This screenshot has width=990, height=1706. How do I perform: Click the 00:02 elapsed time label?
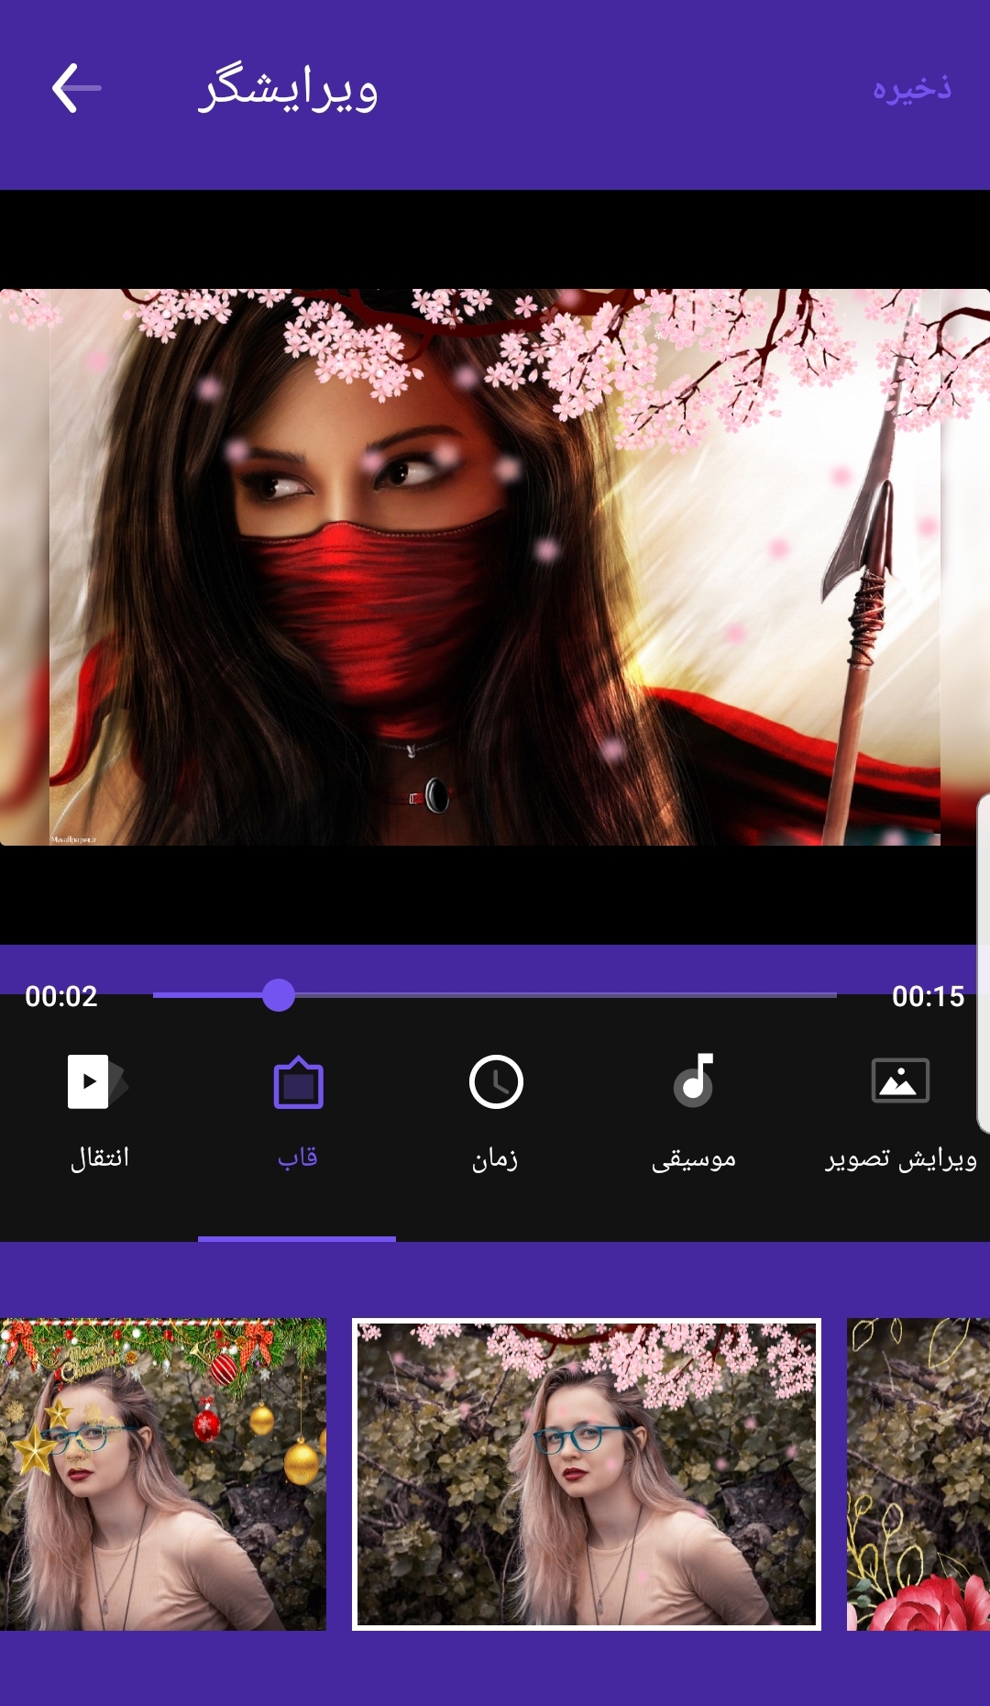[x=61, y=996]
